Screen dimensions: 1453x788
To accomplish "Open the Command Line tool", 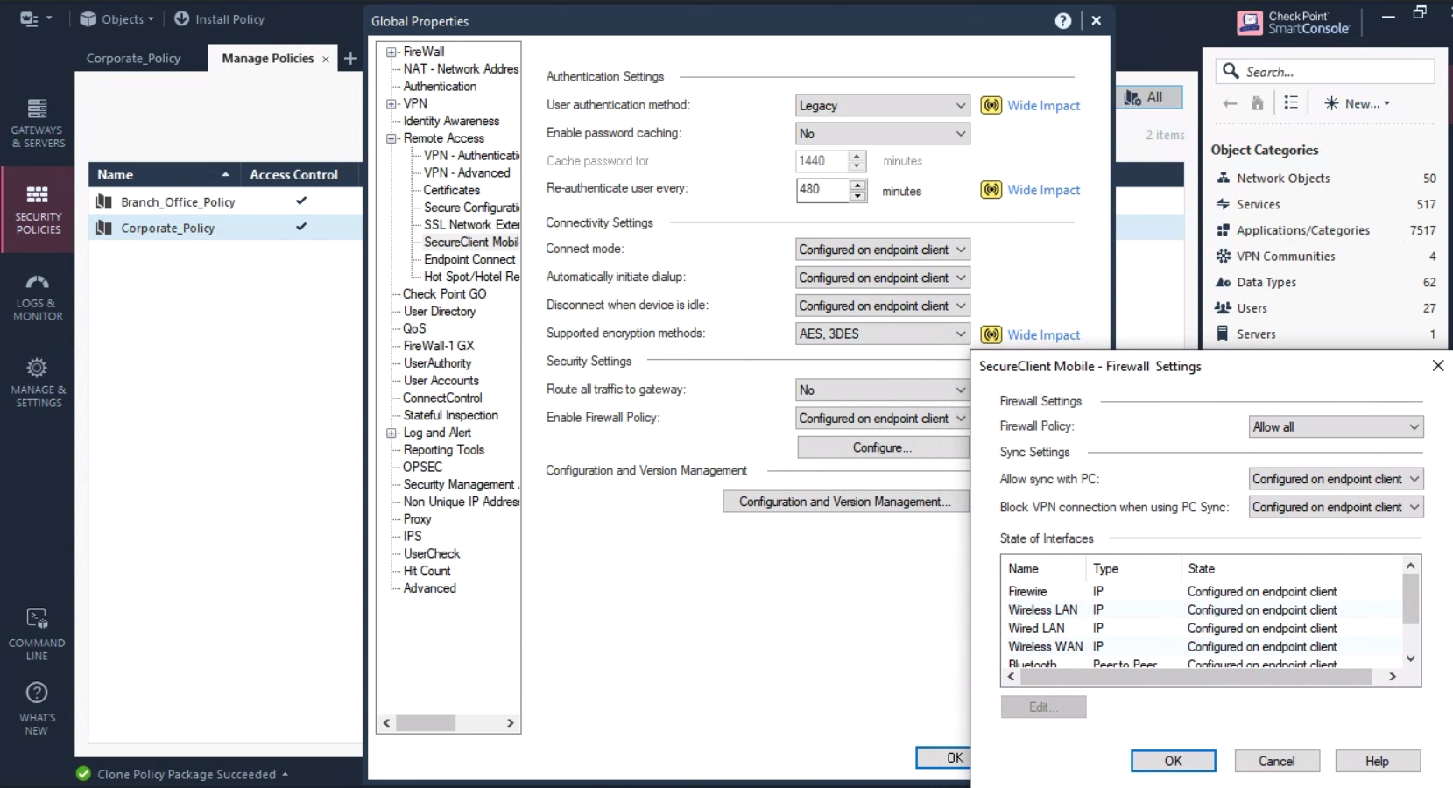I will pyautogui.click(x=37, y=633).
